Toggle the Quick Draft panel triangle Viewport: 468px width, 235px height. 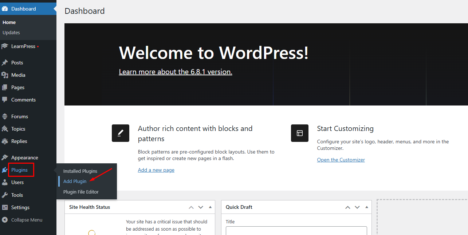[366, 207]
